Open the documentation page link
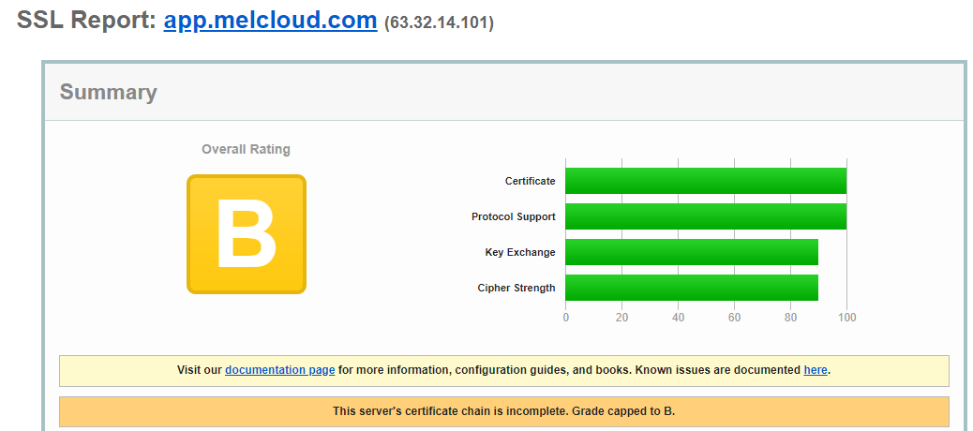Screen dimensions: 973x431 pyautogui.click(x=280, y=370)
